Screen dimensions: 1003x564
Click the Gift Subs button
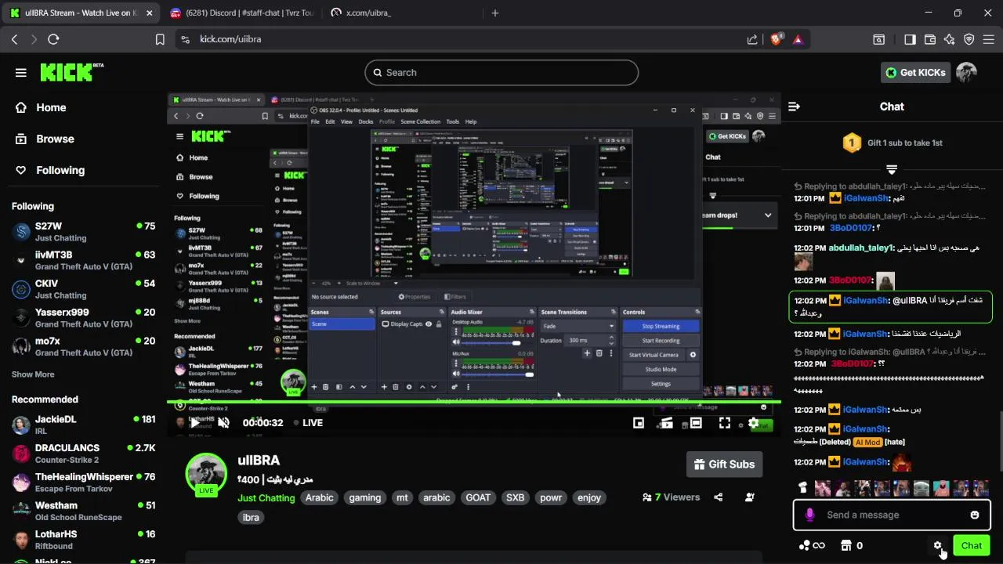(722, 464)
